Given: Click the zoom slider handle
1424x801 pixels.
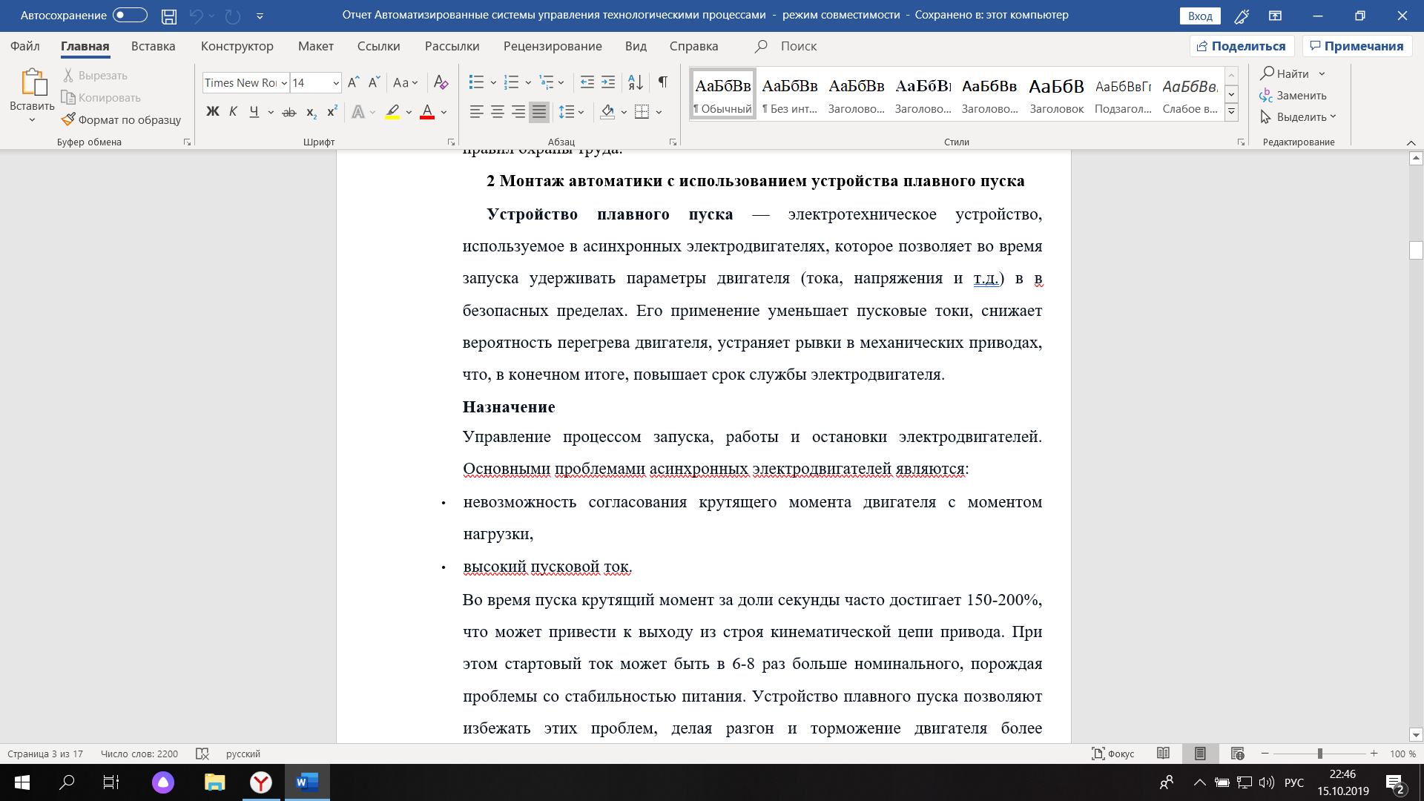Looking at the screenshot, I should click(1320, 754).
